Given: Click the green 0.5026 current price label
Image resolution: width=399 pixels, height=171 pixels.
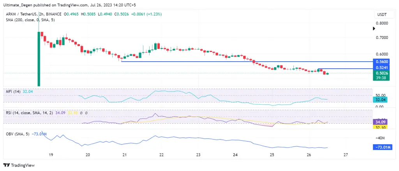Looking at the screenshot, I should click(x=380, y=73).
